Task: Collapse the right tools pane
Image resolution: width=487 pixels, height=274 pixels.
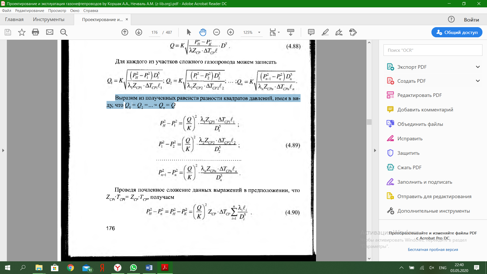Action: 375,150
